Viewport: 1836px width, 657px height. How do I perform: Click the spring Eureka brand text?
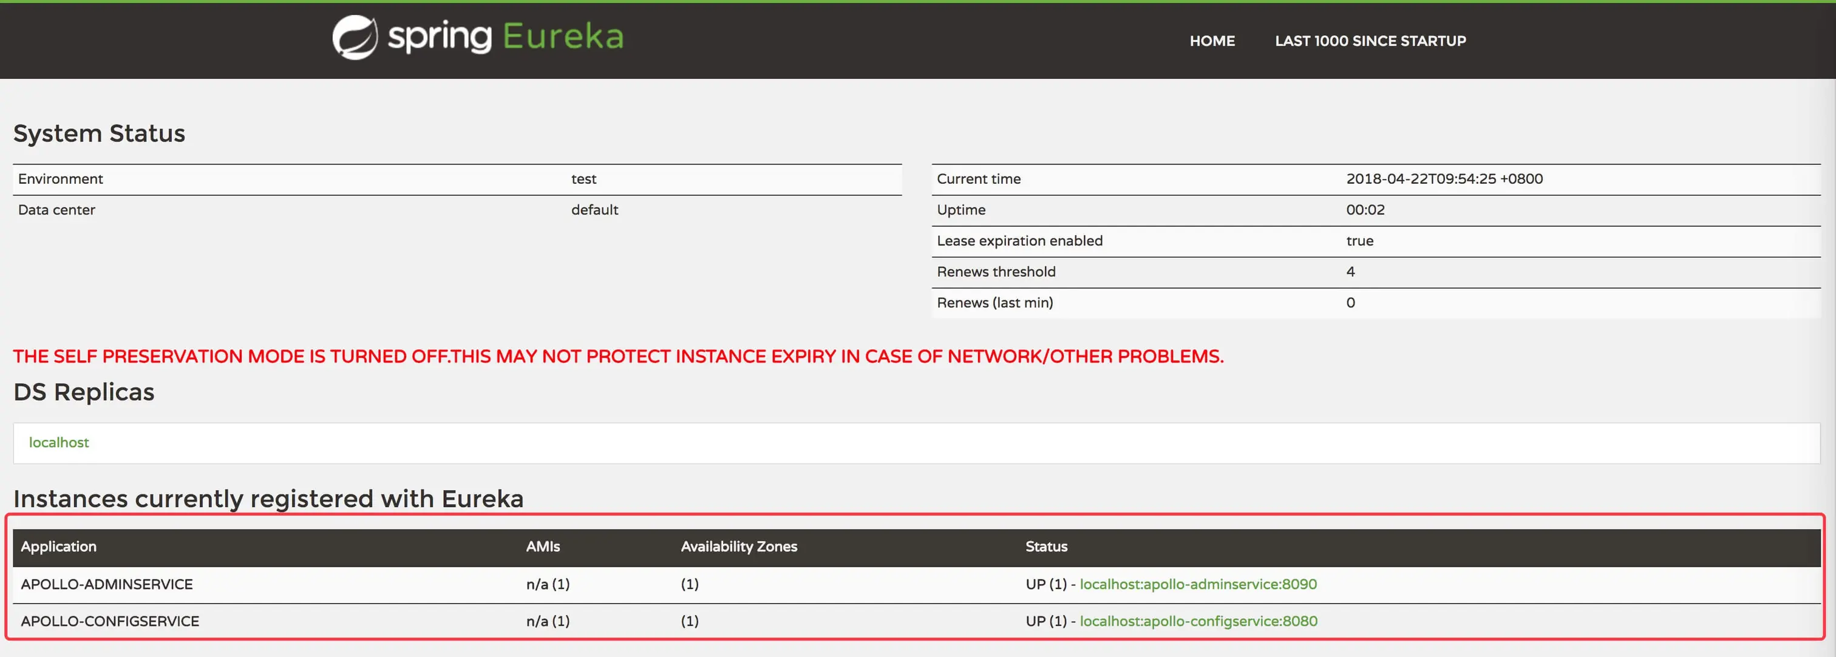click(x=506, y=37)
